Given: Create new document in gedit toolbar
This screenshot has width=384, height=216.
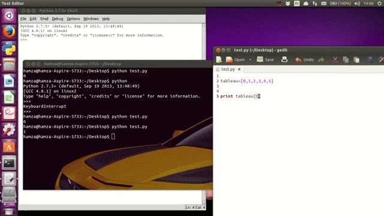Looking at the screenshot, I should tap(219, 59).
